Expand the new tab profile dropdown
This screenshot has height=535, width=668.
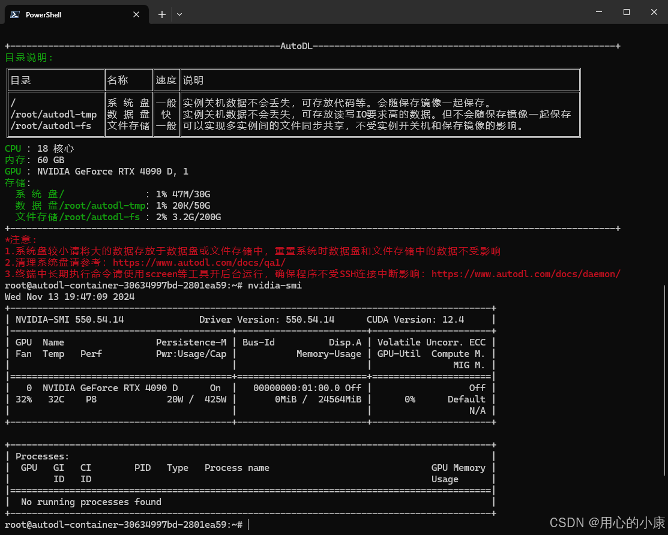point(179,14)
